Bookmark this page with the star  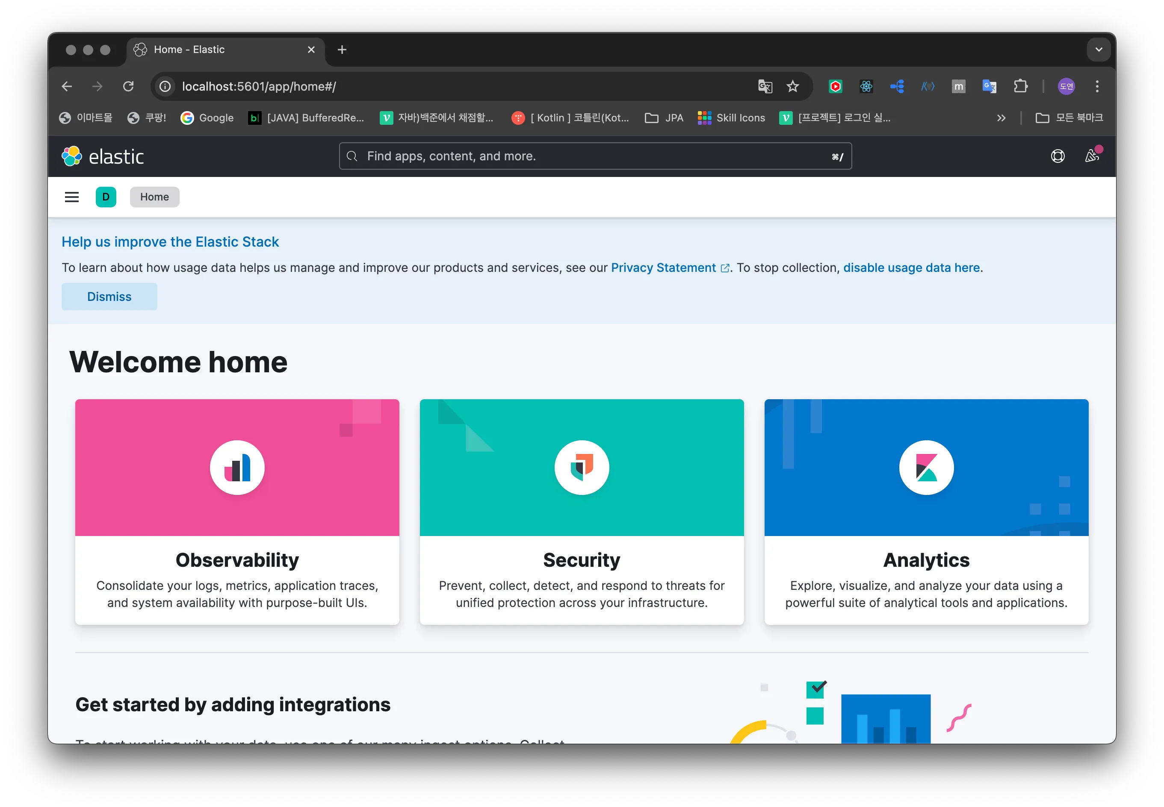793,86
